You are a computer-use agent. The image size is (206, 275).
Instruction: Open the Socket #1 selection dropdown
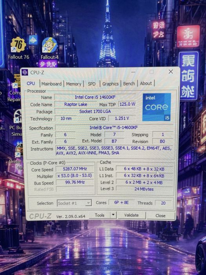[x=74, y=203]
